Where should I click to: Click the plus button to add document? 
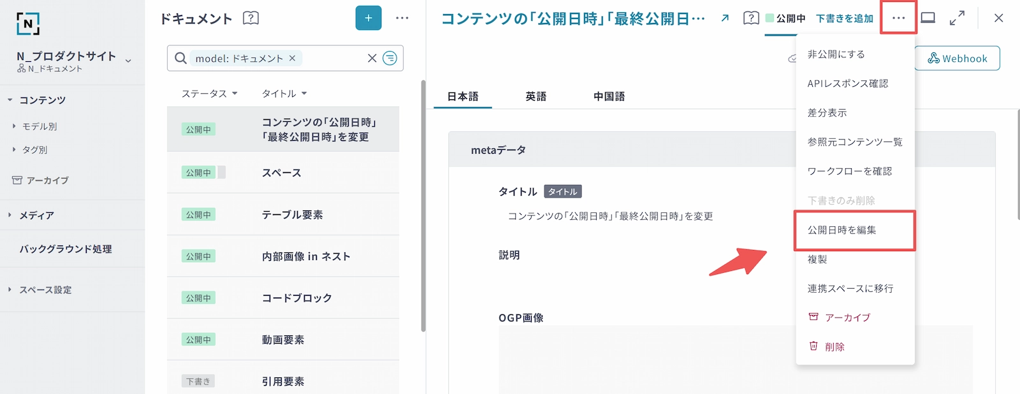[x=368, y=18]
